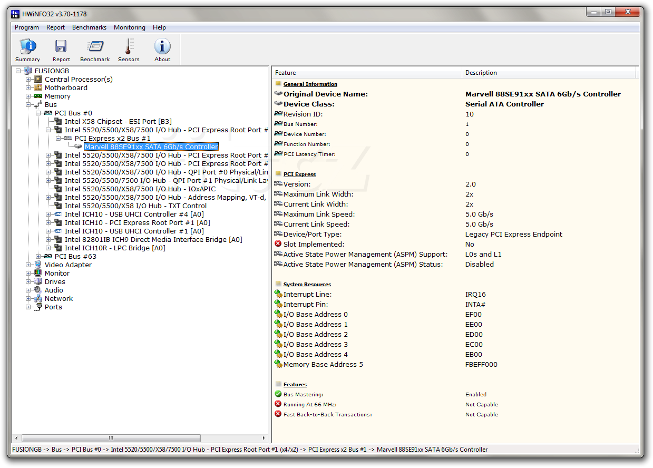653x468 pixels.
Task: Select the TXT Control I/O Hub entry
Action: 135,206
